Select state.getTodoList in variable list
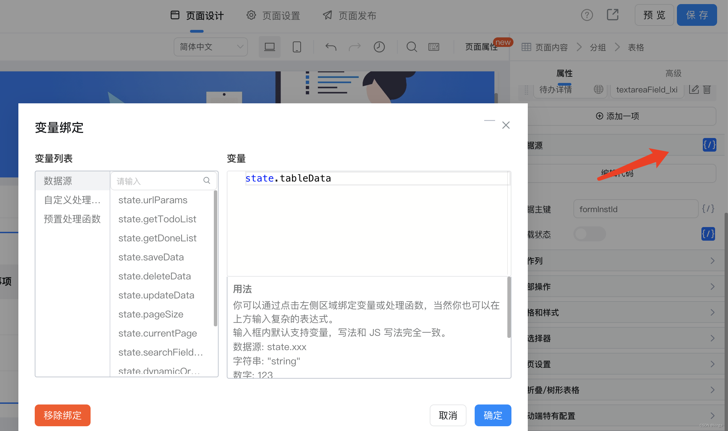 click(x=157, y=219)
